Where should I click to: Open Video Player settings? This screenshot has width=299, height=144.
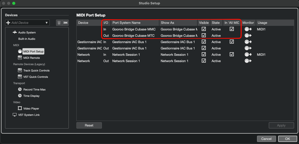click(x=31, y=109)
